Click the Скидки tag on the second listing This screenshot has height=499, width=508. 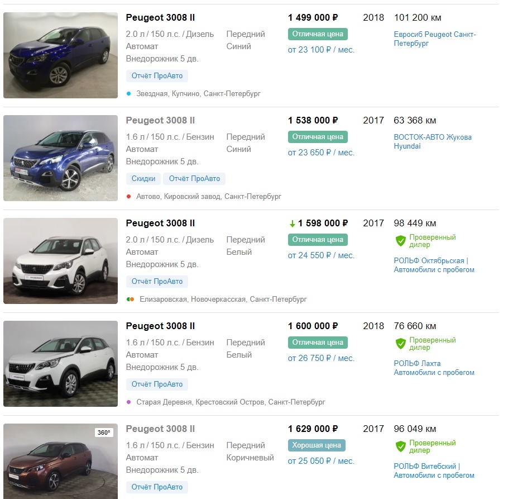[143, 179]
